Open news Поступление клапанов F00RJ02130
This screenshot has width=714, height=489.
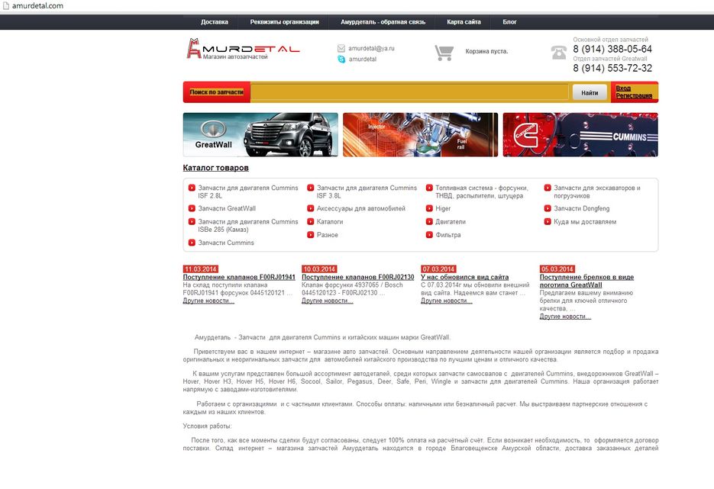pos(358,277)
